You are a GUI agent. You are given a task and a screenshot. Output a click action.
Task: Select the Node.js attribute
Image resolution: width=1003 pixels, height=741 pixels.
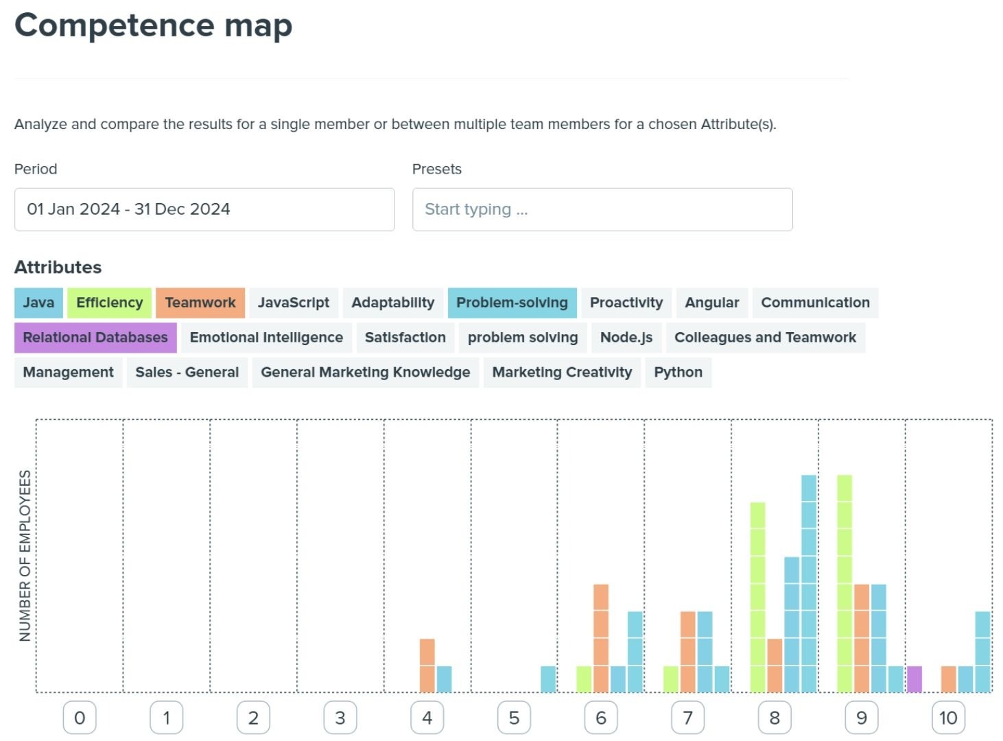click(625, 338)
